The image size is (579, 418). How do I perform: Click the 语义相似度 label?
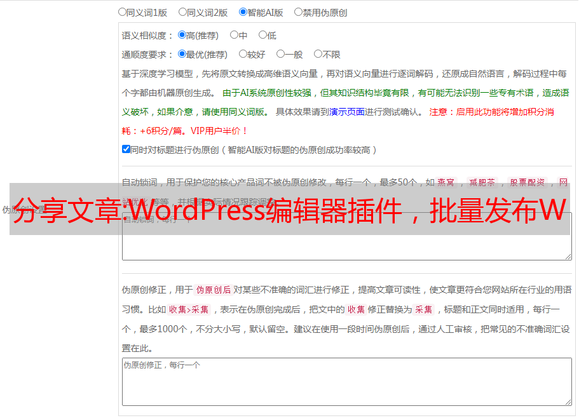tap(147, 36)
